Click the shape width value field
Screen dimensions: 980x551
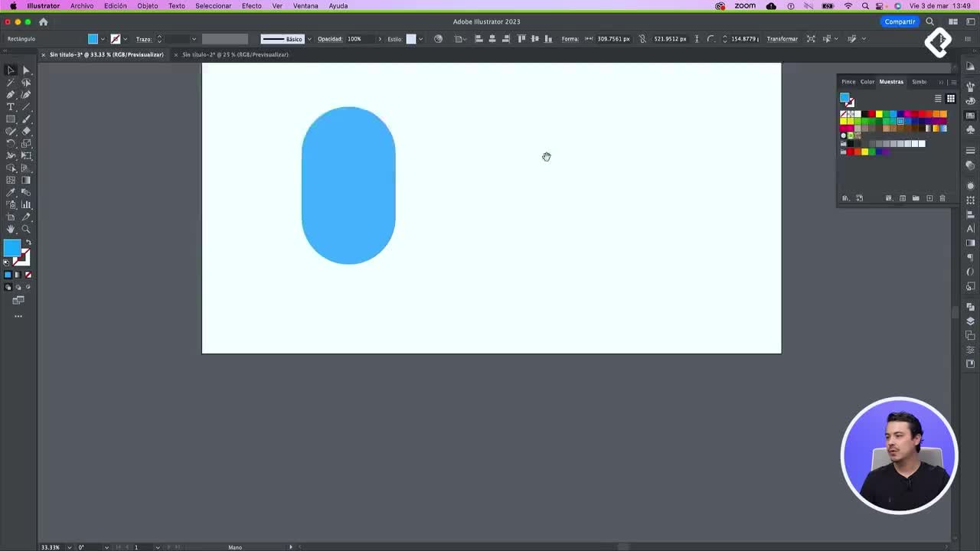(x=613, y=39)
